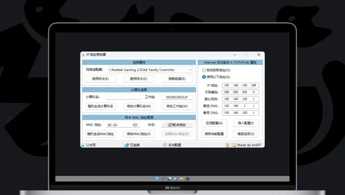Click the connection icon beside 已连接
This screenshot has height=195, width=345.
tap(125, 145)
